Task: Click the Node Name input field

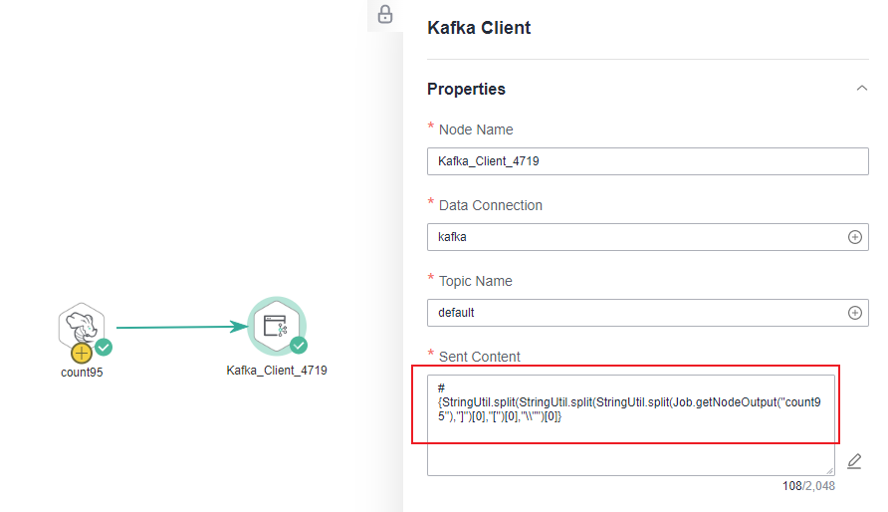Action: click(x=648, y=161)
